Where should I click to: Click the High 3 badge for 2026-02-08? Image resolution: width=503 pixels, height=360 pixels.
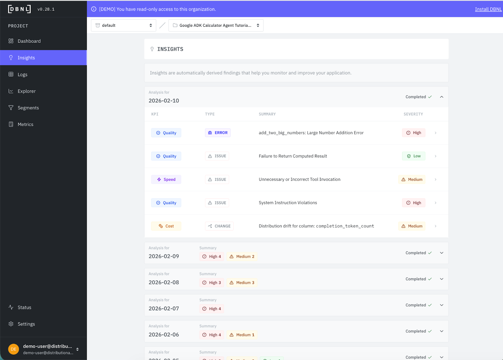click(212, 282)
